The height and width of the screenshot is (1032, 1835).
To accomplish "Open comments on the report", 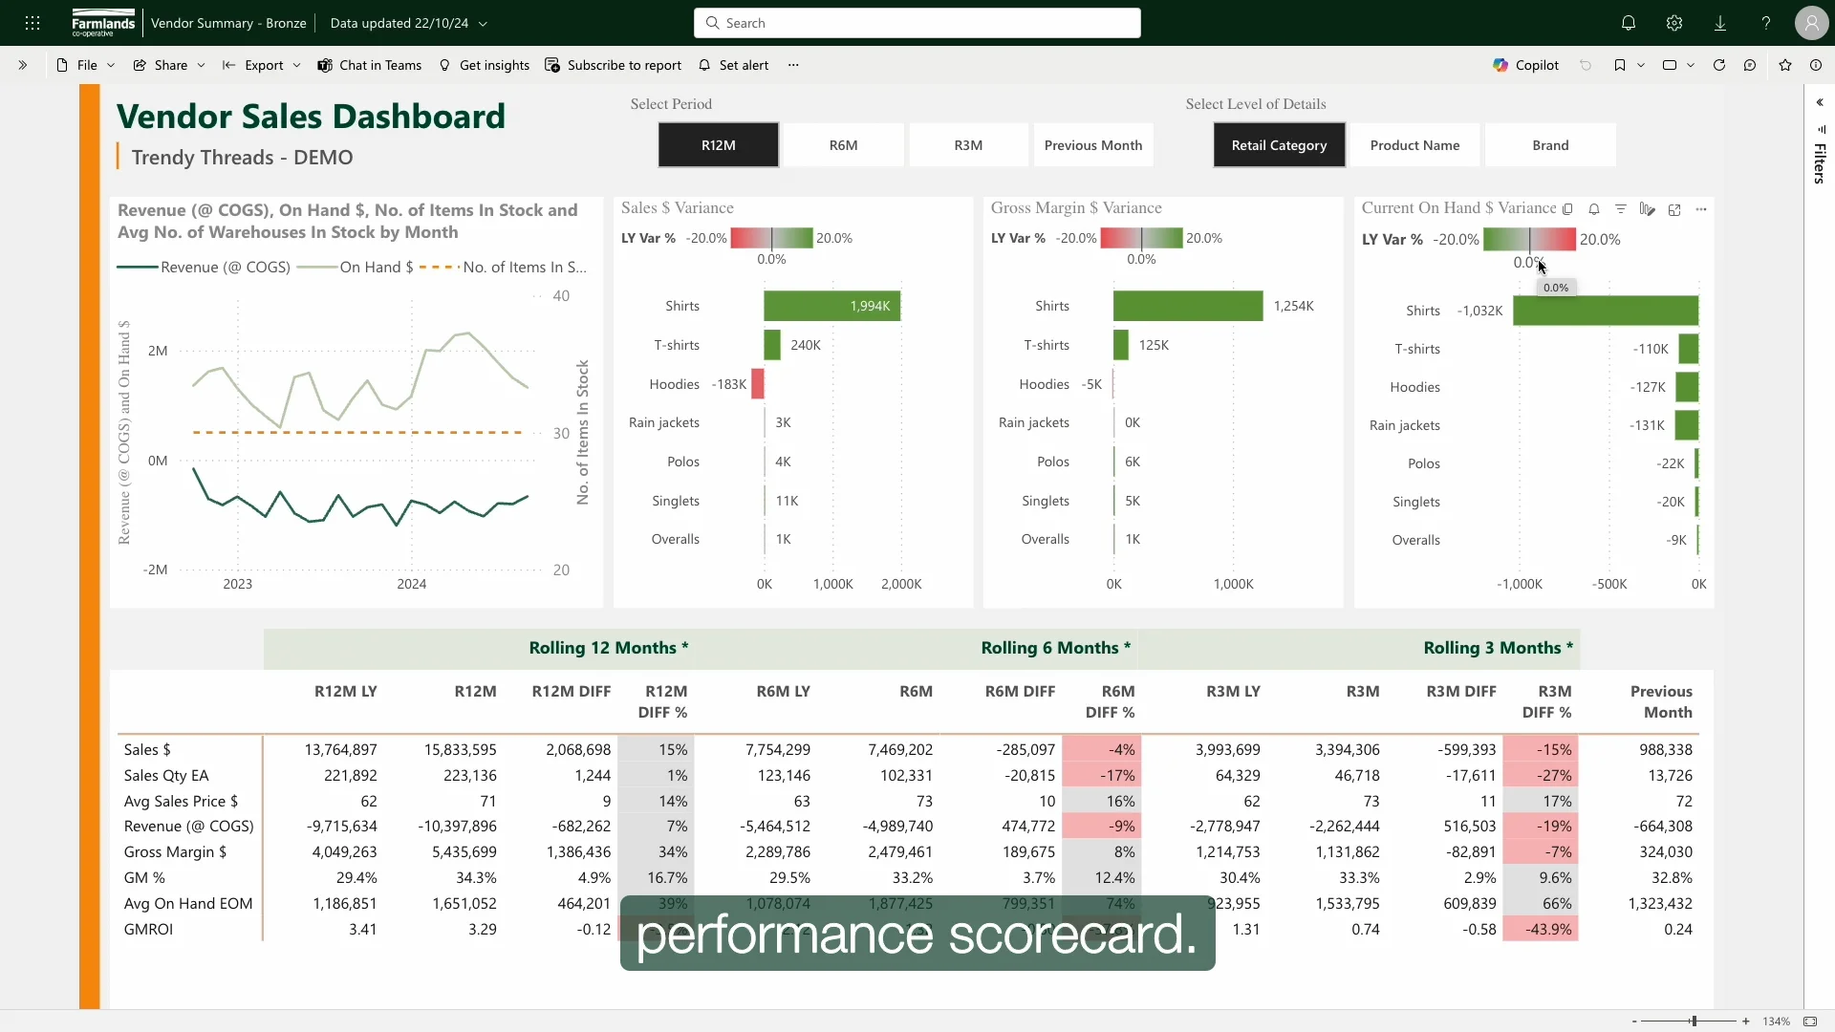I will pos(1750,65).
